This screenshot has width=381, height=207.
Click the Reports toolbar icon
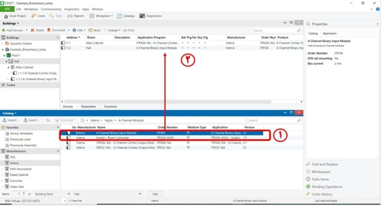[x=70, y=16]
